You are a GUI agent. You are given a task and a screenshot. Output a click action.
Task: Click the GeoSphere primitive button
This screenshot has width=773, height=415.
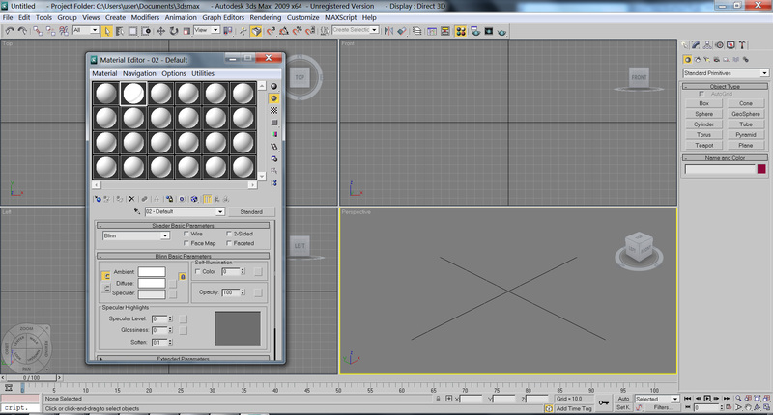[x=745, y=114]
